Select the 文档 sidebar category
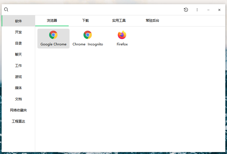Image resolution: width=227 pixels, height=154 pixels. tap(18, 99)
